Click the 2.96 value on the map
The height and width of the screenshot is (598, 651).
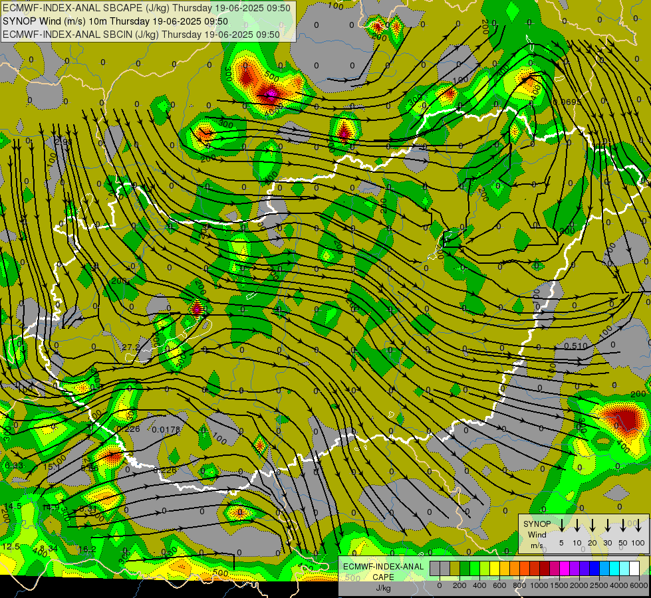[63, 142]
